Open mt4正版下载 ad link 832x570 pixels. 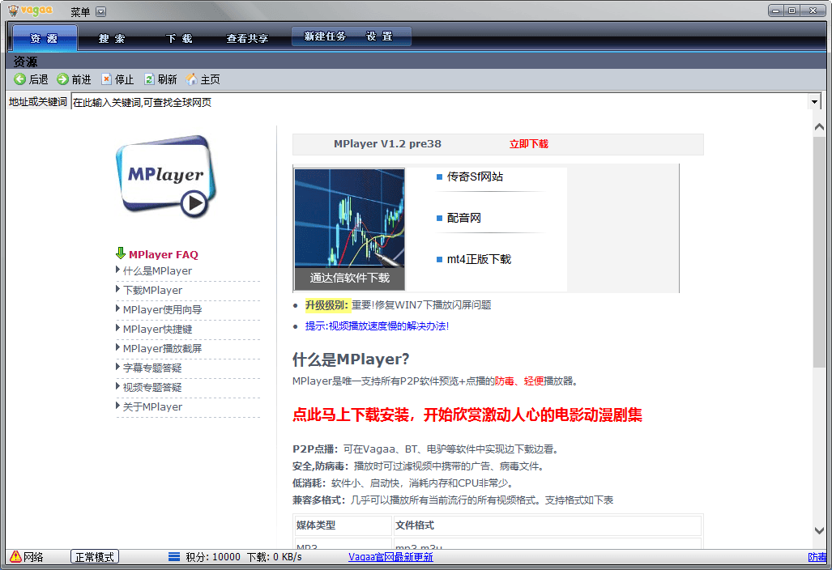coord(479,259)
